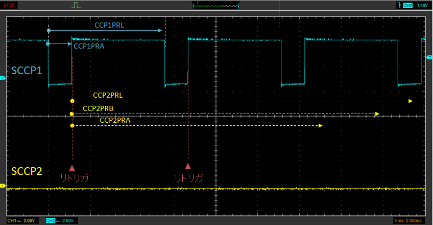433x225 pixels.
Task: Click the yellow CCP2PRB annotation label
Action: 98,108
